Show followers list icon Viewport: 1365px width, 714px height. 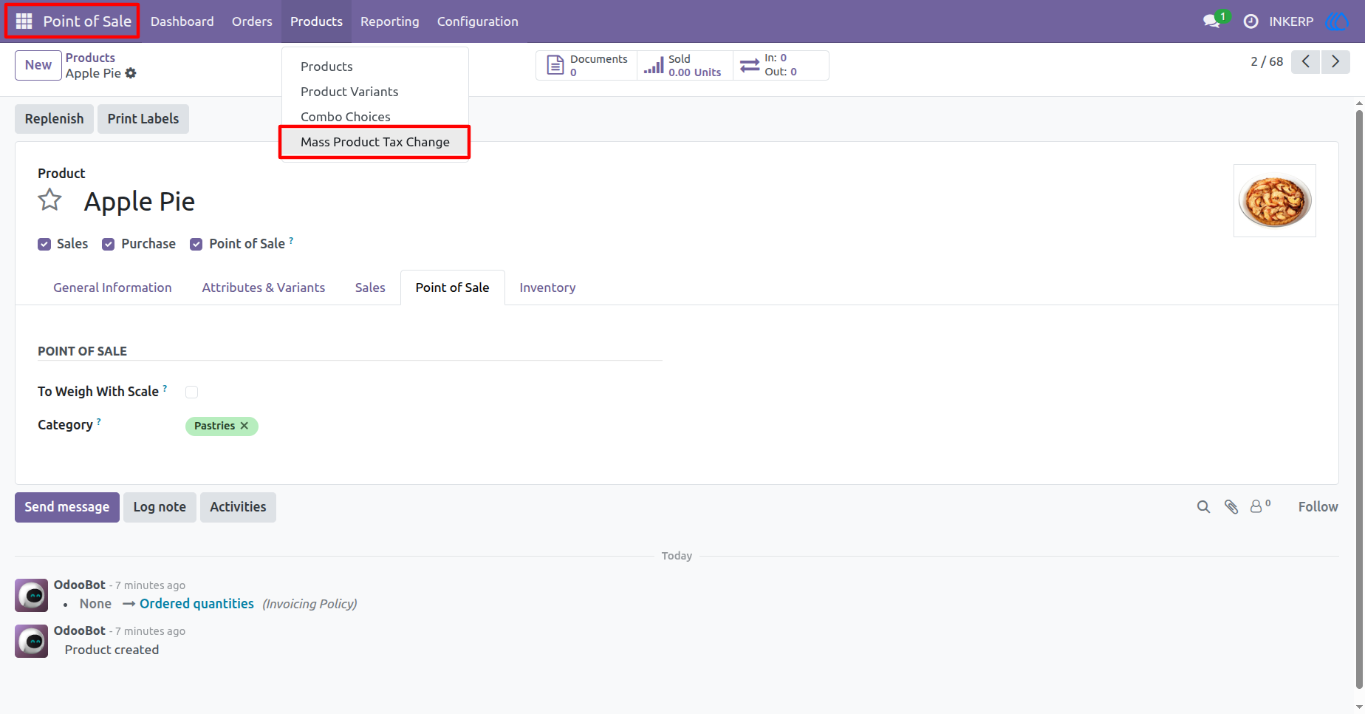point(1259,506)
